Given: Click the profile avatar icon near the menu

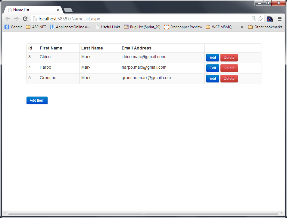Looking at the screenshot, I should (270, 19).
